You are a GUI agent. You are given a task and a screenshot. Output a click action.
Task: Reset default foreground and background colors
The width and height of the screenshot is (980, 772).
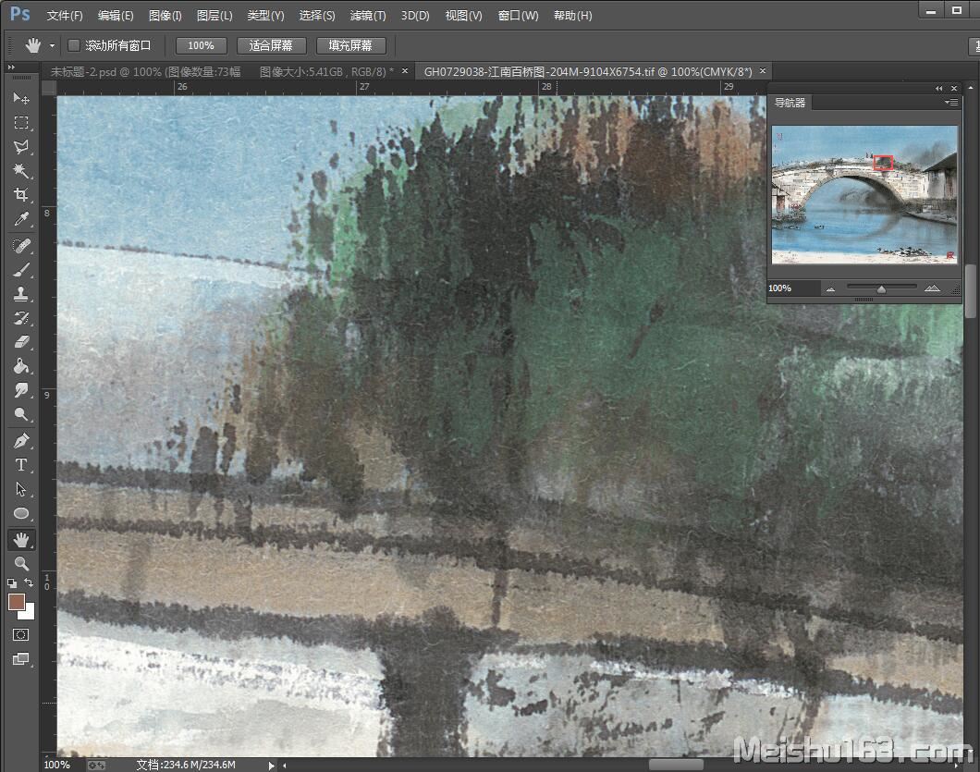11,583
